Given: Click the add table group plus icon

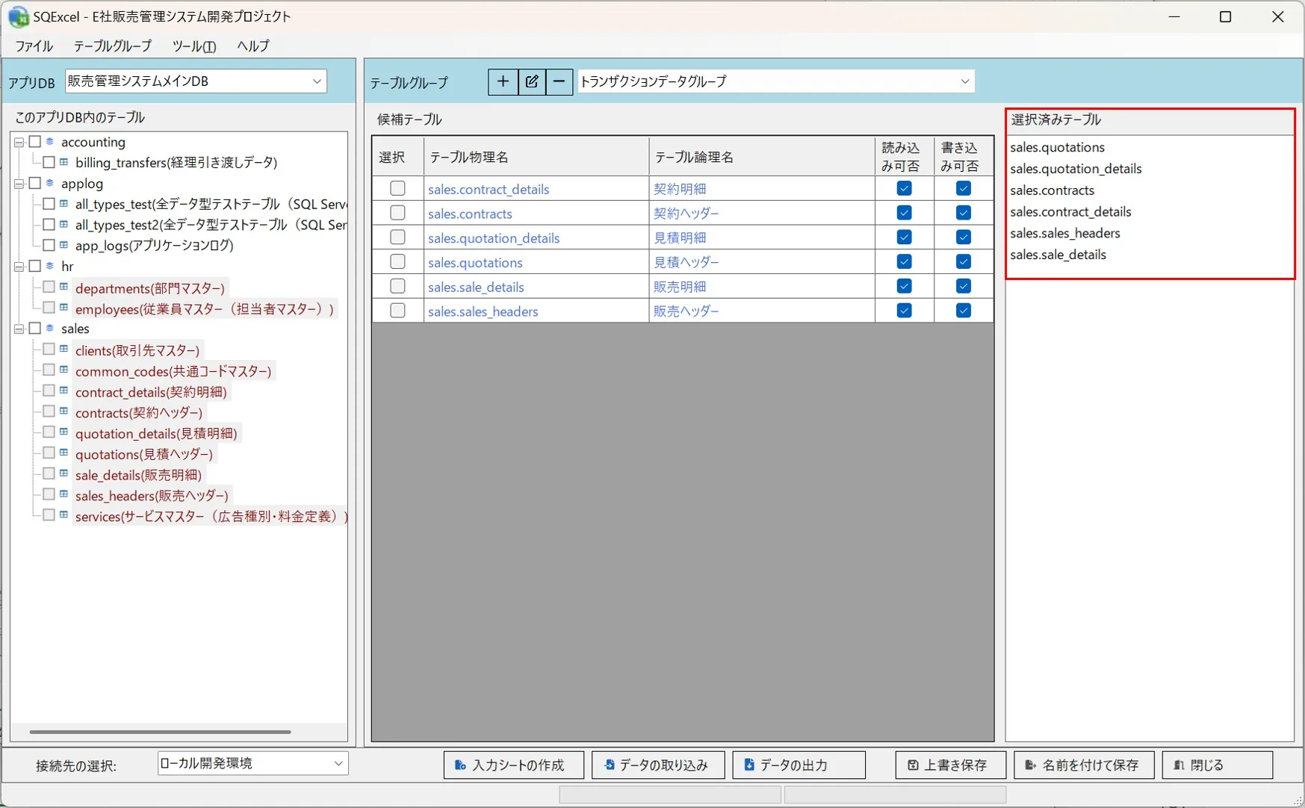Looking at the screenshot, I should click(x=503, y=81).
